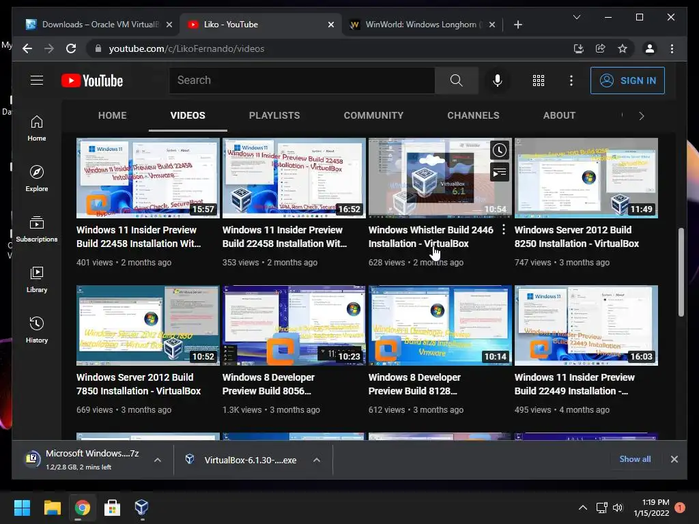Screen dimensions: 699x524
Task: Open Chrome tab search dropdown
Action: [576, 17]
